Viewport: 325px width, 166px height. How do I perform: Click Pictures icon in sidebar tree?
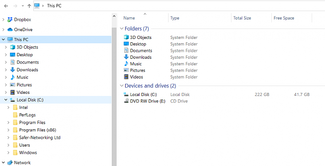(13, 85)
